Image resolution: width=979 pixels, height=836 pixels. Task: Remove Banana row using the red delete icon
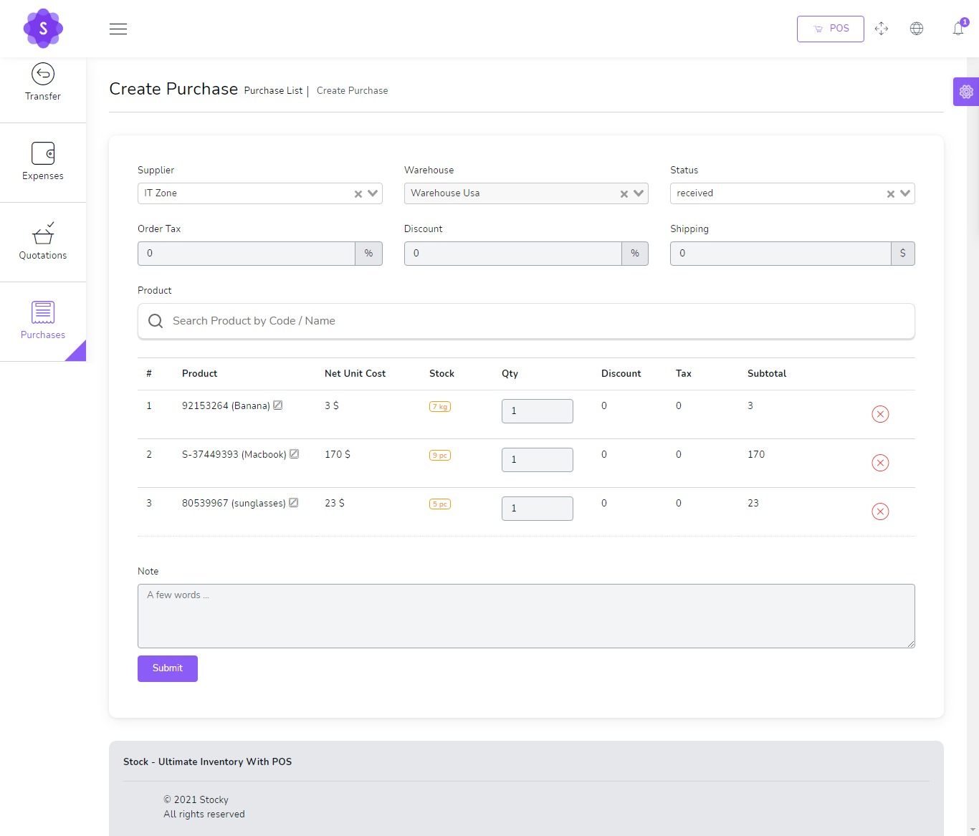(x=880, y=414)
